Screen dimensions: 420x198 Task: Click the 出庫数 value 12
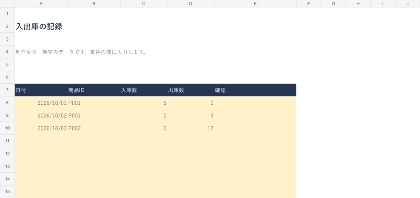(191, 128)
